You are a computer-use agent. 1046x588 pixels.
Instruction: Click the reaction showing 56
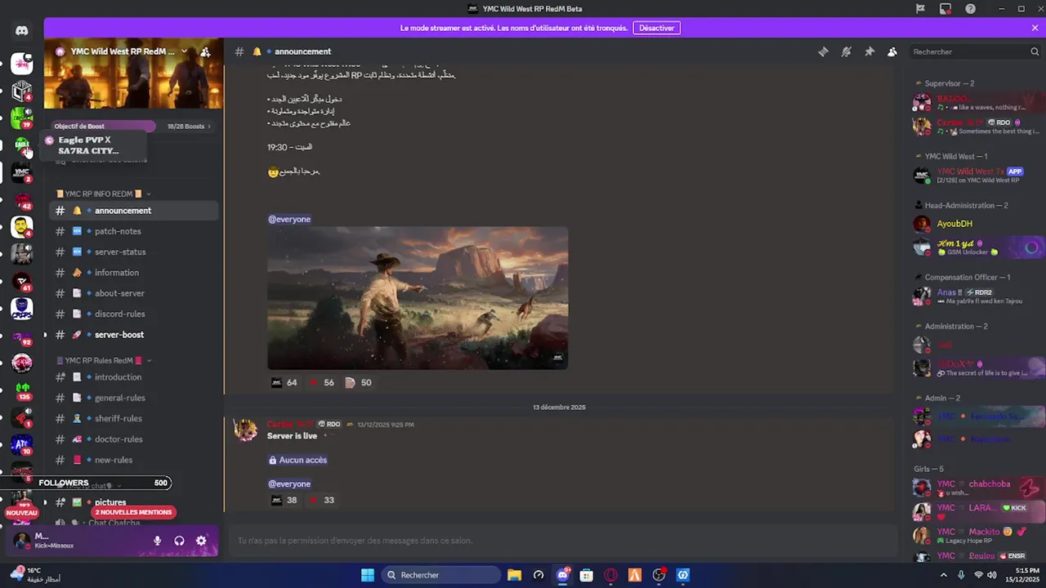pos(322,382)
